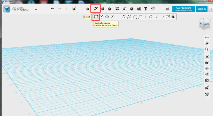The width and height of the screenshot is (213, 116).
Task: Select the sketch Offset tool
Action: click(x=168, y=17)
